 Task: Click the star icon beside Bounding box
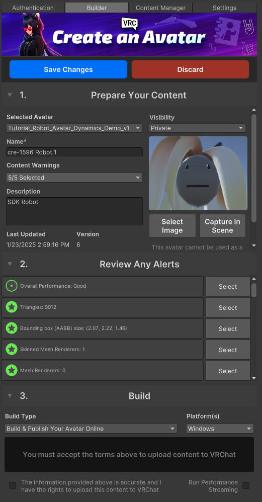click(x=12, y=328)
